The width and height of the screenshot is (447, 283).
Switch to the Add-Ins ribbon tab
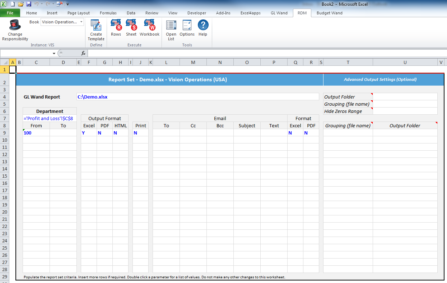point(223,13)
